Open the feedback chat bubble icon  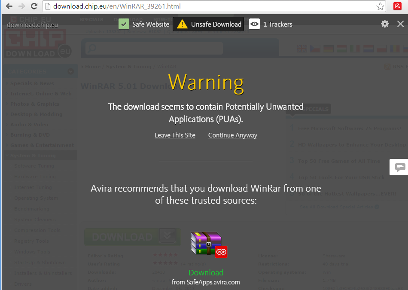tap(400, 167)
